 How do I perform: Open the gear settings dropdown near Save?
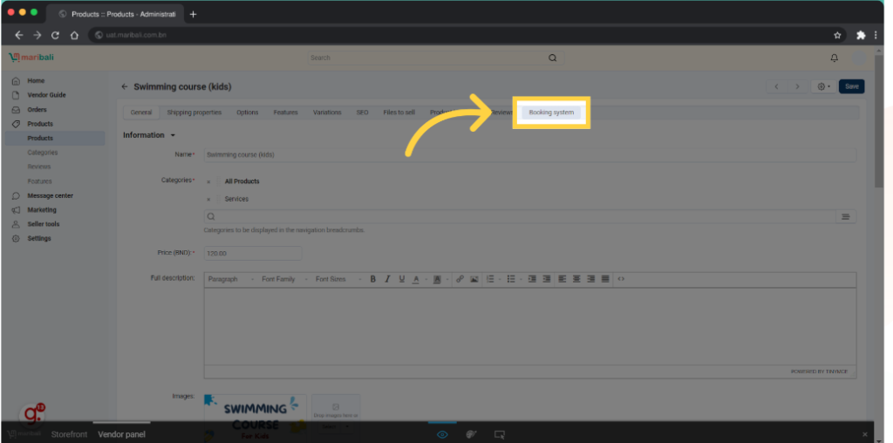[822, 86]
